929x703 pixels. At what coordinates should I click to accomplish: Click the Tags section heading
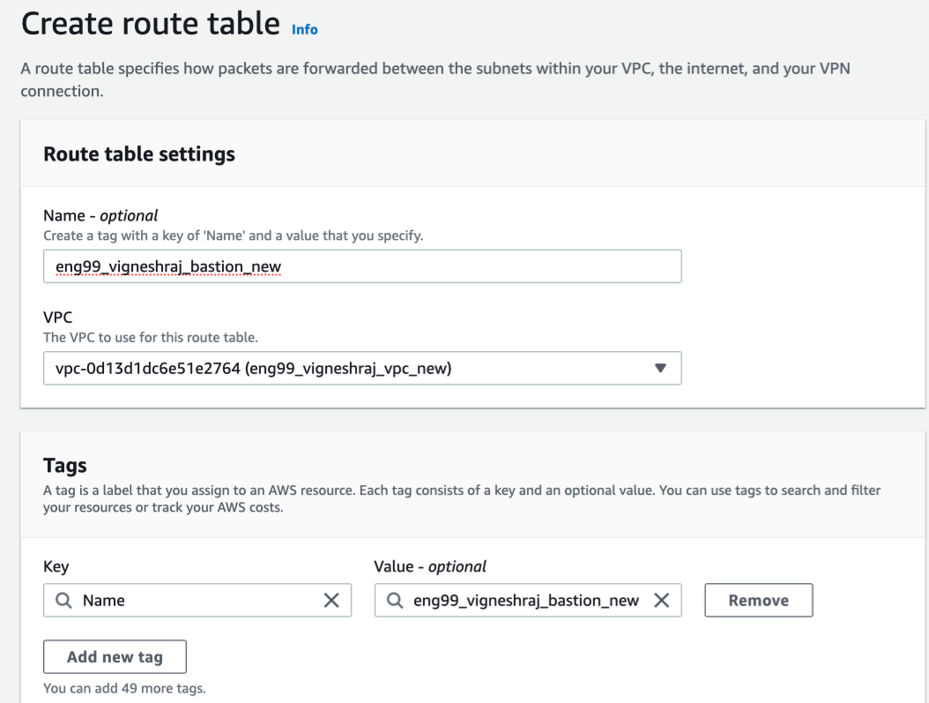coord(65,466)
